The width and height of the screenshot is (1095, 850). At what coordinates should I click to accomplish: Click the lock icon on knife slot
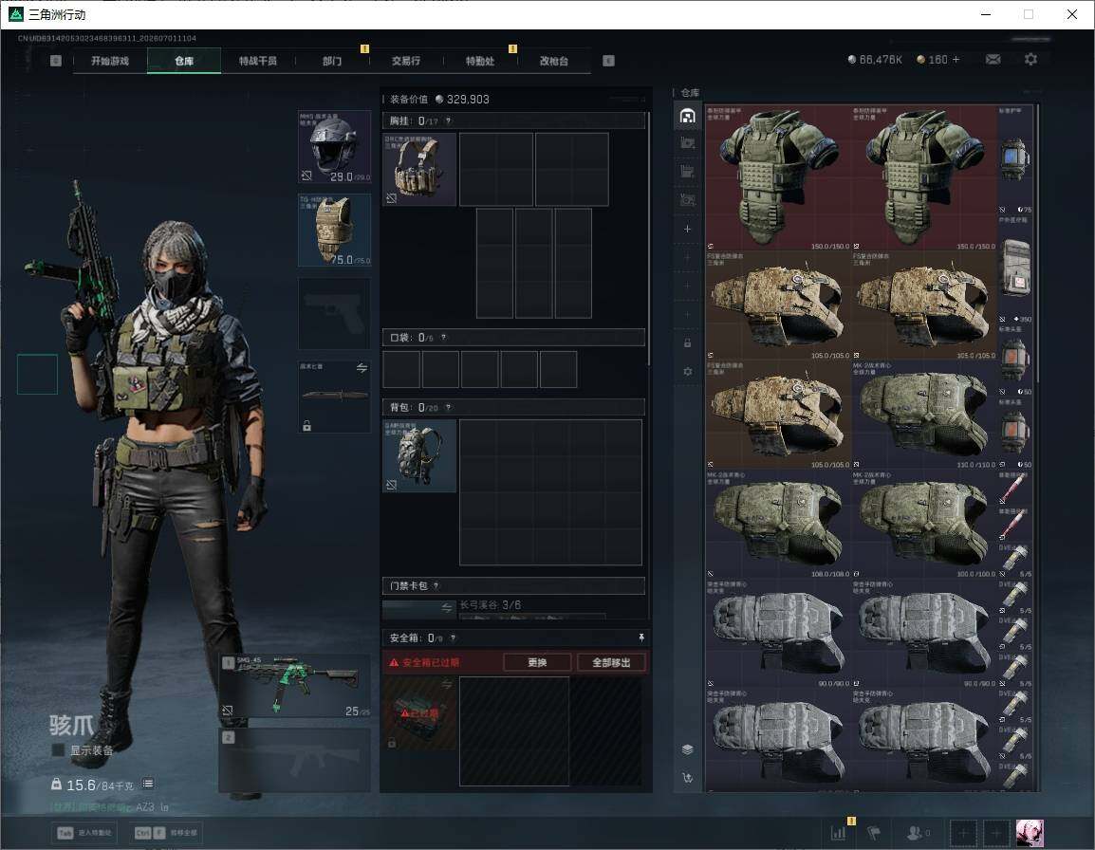tap(306, 425)
